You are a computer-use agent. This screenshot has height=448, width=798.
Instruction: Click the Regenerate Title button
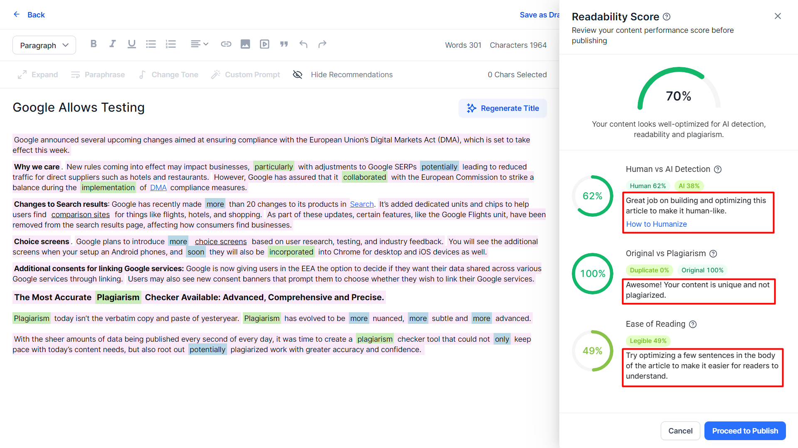tap(503, 108)
